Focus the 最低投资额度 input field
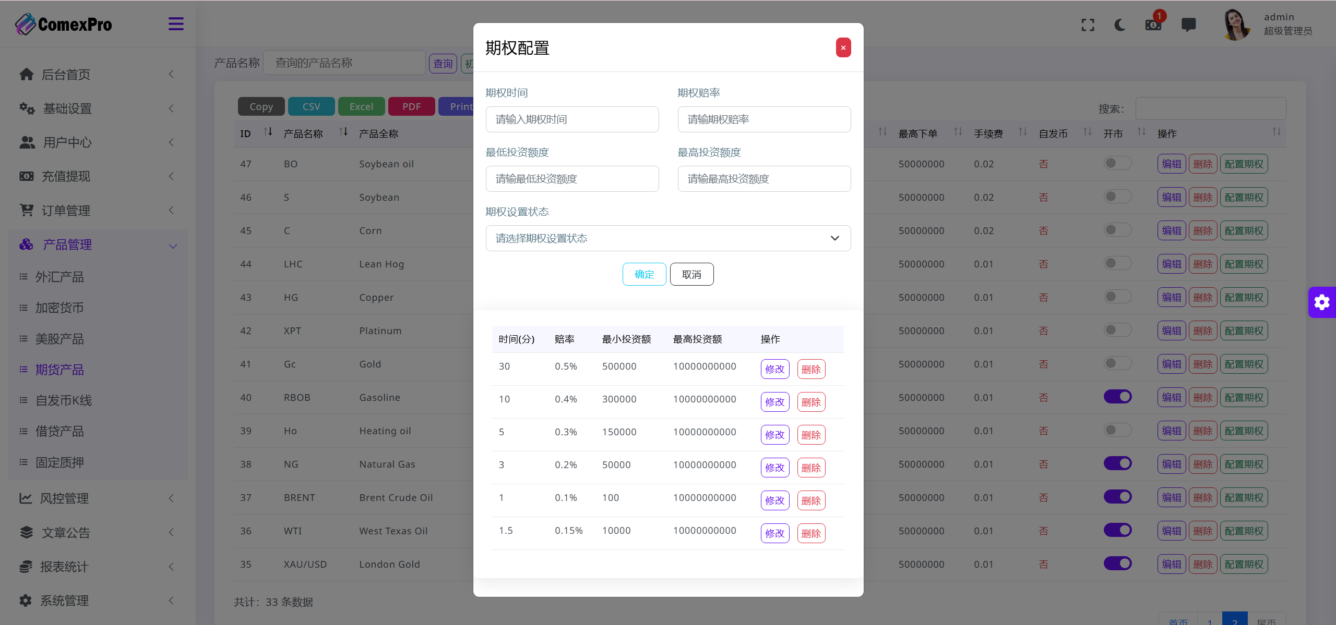This screenshot has width=1336, height=625. [x=572, y=179]
